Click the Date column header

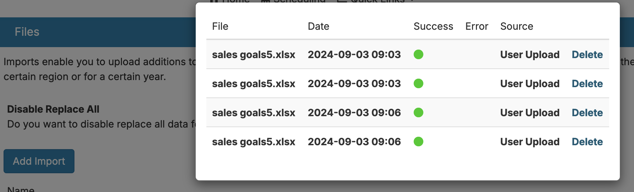pos(318,26)
